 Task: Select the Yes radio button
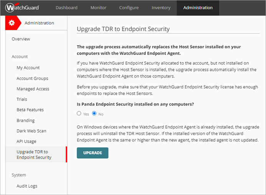pos(79,114)
